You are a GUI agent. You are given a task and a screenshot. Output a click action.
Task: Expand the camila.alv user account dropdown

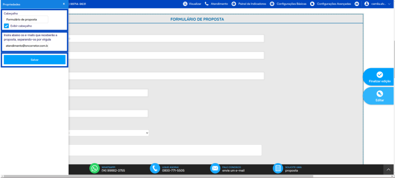[x=377, y=4]
